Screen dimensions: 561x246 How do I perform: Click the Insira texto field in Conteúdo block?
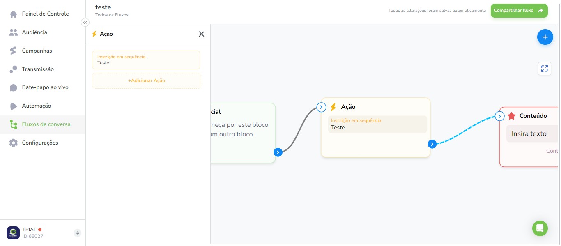coord(532,134)
